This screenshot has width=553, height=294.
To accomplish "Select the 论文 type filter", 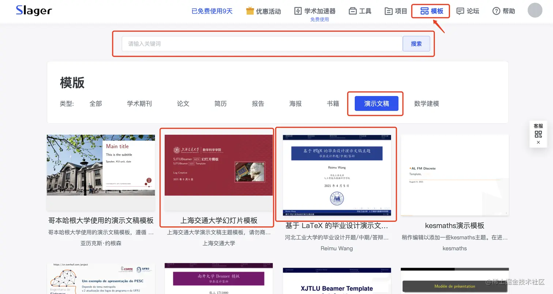I will (183, 104).
